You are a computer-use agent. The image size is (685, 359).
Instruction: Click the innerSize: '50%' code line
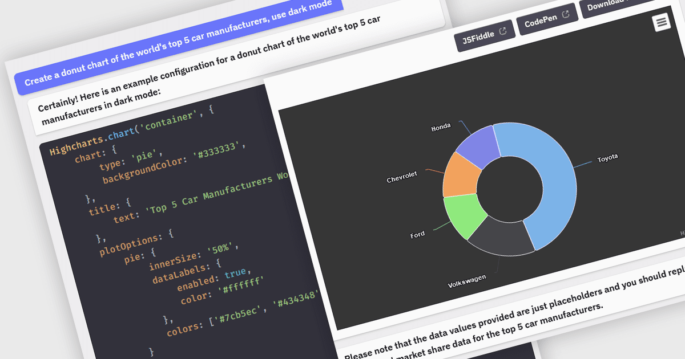[x=194, y=257]
